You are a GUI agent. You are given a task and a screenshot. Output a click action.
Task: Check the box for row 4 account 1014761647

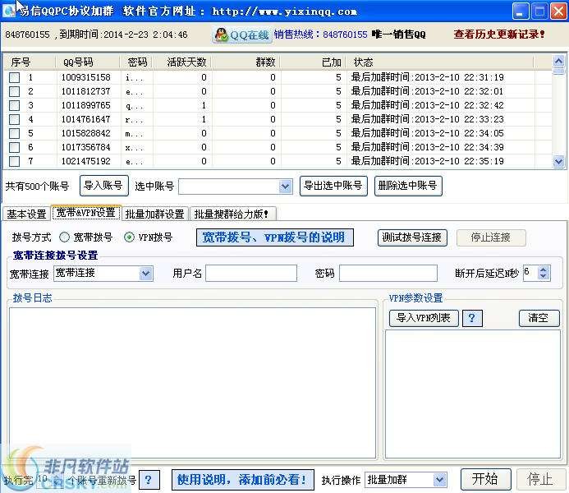click(14, 119)
